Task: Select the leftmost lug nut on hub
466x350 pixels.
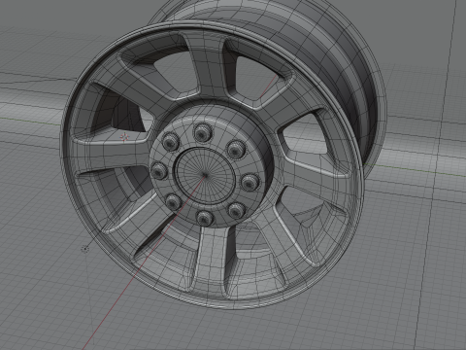Action: click(159, 171)
